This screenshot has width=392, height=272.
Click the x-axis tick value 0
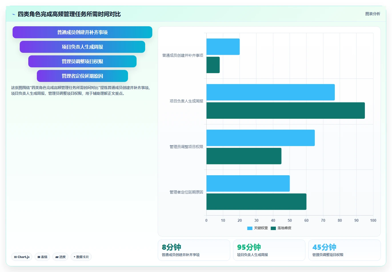[x=206, y=220]
